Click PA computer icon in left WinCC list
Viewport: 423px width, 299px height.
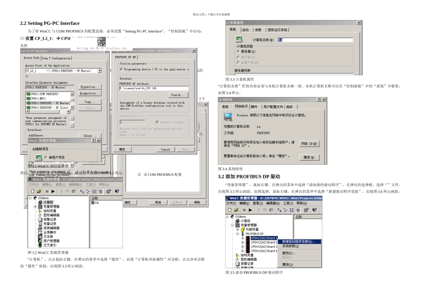93,203
